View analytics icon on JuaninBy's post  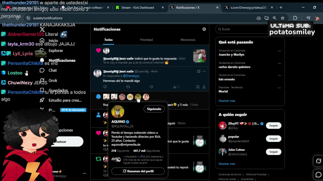(176, 87)
